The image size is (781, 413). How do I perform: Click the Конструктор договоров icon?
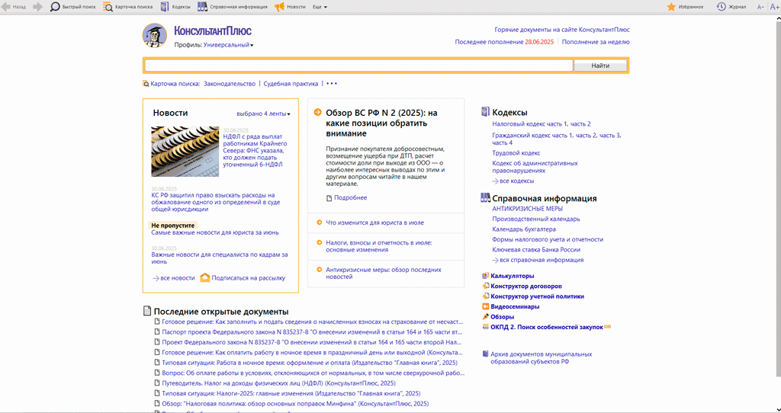click(486, 286)
